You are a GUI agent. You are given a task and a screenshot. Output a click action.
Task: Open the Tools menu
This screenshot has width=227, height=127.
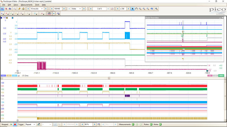(x=37, y=5)
